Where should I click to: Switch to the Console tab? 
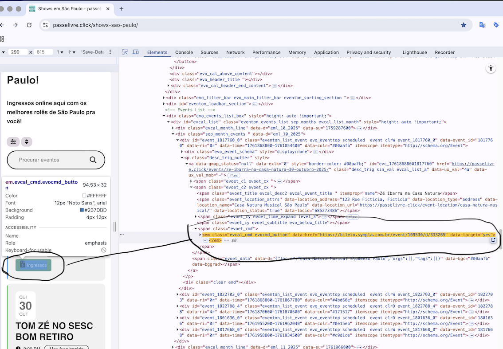pos(184,52)
